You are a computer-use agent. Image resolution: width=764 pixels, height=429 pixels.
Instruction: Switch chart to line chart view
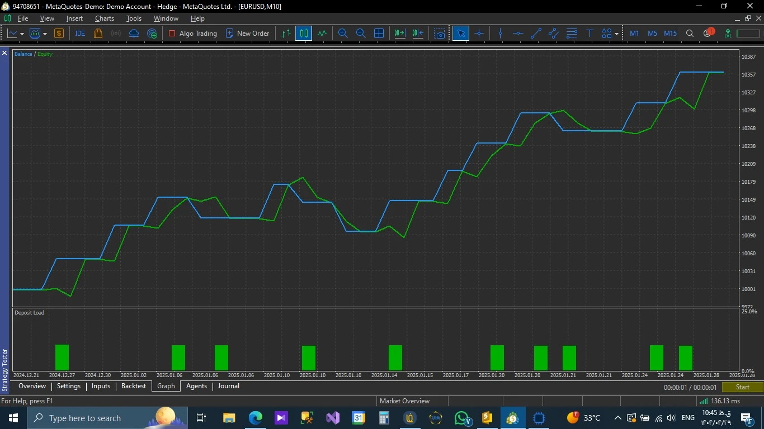click(322, 34)
